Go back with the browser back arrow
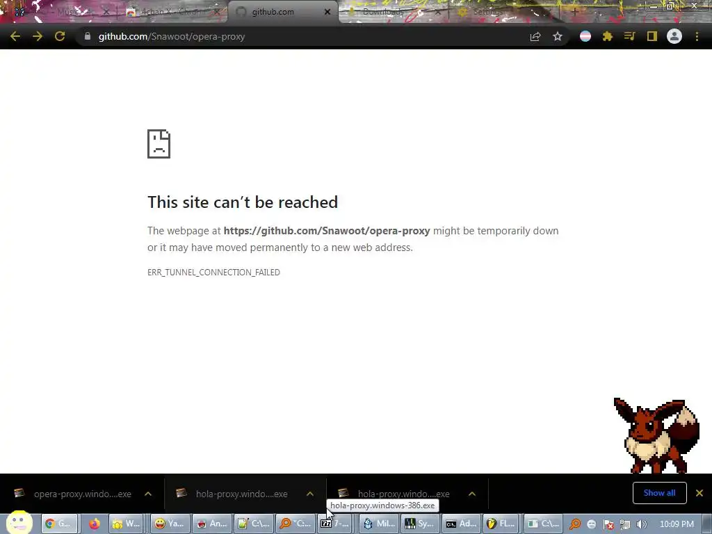Image resolution: width=712 pixels, height=534 pixels. [15, 36]
